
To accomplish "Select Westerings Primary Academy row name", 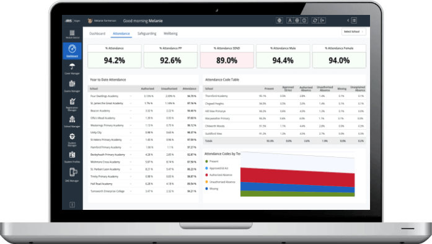I will [107, 125].
